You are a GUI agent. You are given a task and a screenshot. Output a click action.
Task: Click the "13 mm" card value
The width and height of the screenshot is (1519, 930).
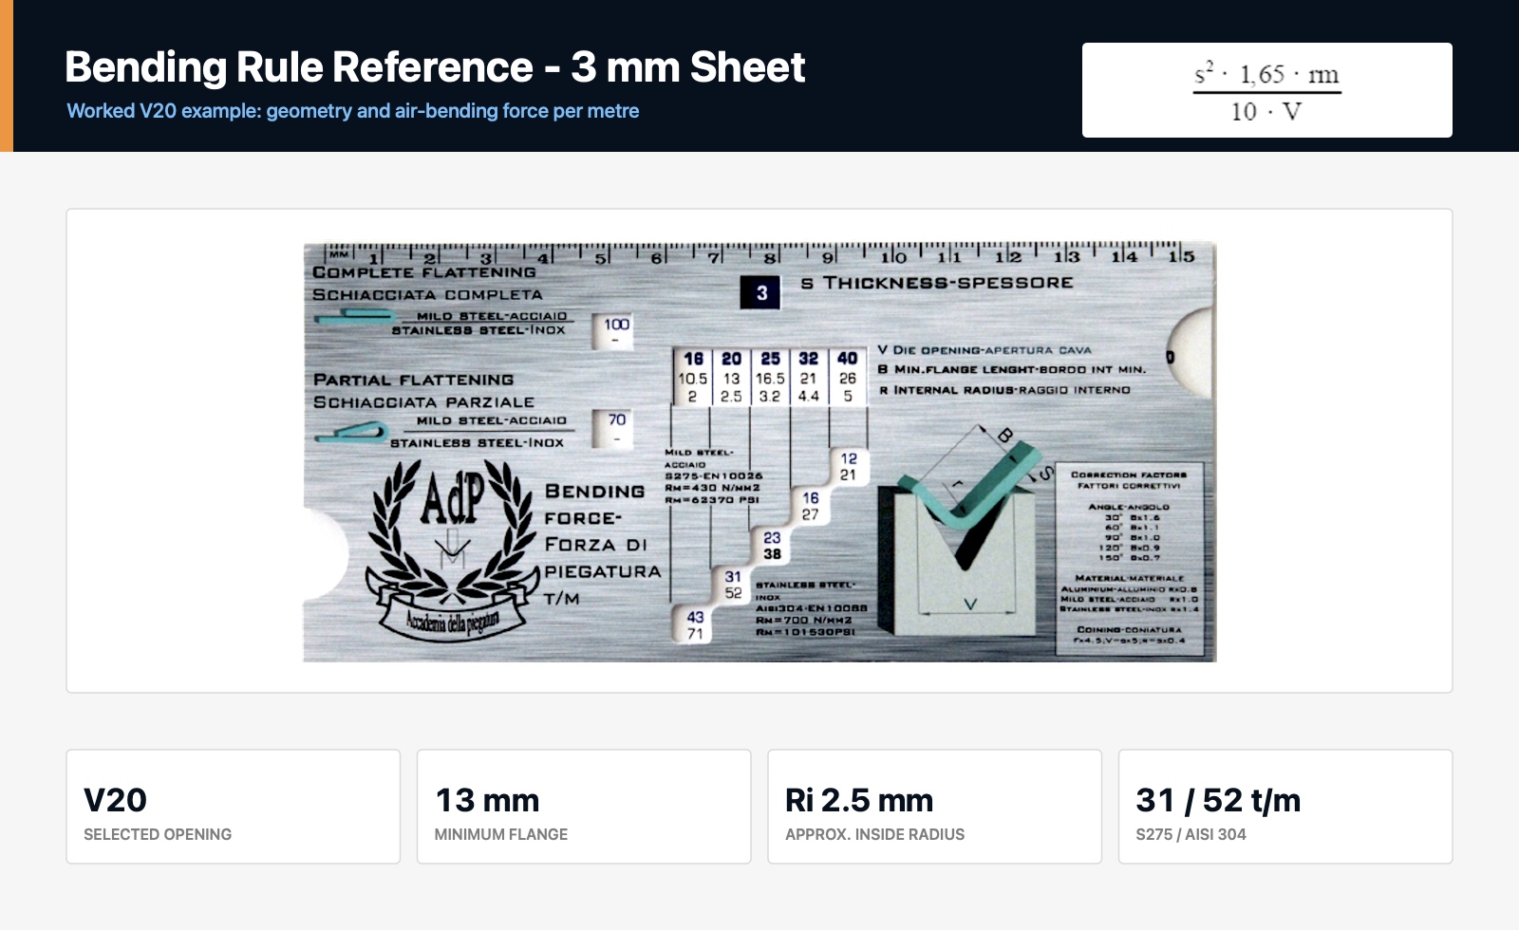point(487,800)
